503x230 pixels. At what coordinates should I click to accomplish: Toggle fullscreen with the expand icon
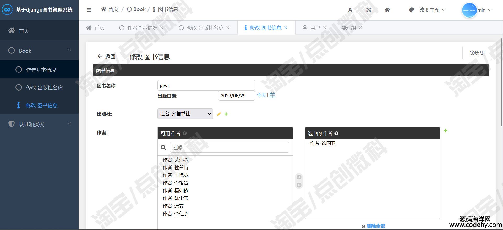[x=369, y=10]
